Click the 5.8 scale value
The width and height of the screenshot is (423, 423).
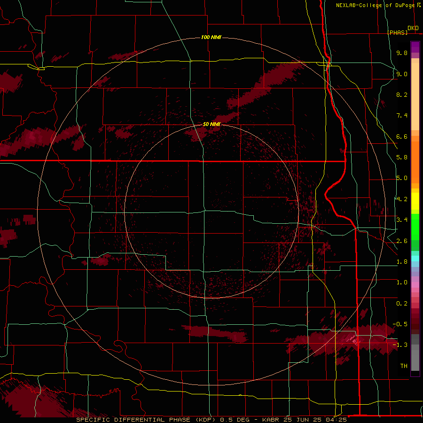pos(402,157)
